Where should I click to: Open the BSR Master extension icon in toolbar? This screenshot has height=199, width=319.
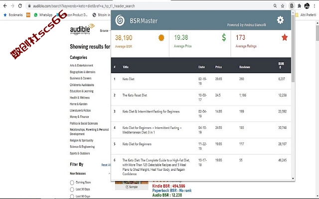point(292,6)
